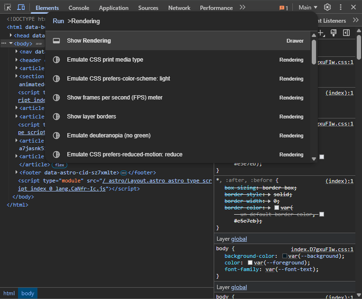Expand the section element node
362x299 pixels.
[17, 76]
